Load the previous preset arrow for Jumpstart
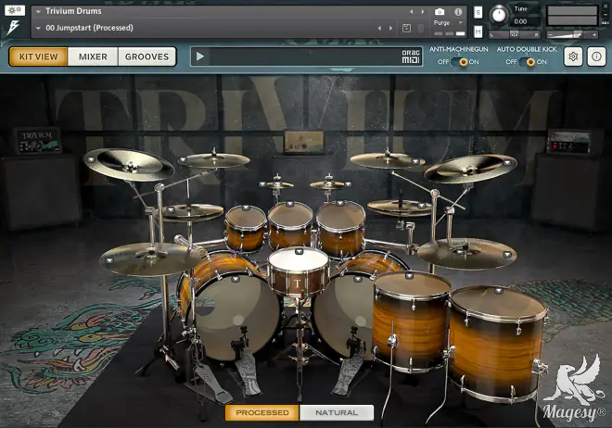Viewport: 612px width, 428px height. (379, 28)
